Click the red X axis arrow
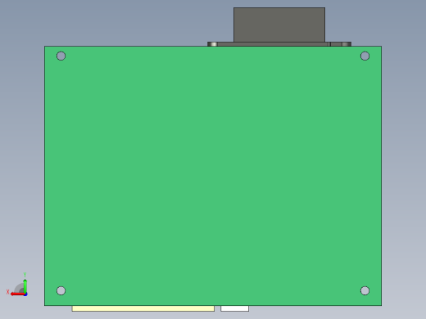This screenshot has width=426, height=319. (x=18, y=294)
